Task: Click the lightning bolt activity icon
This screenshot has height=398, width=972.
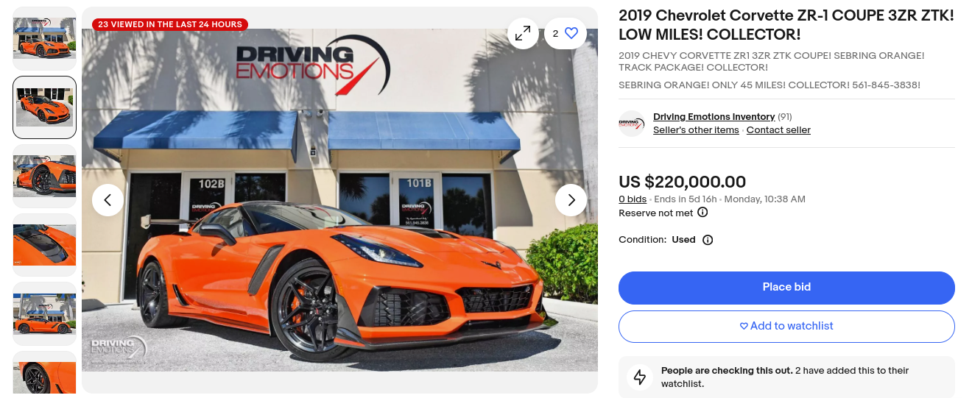Action: point(640,377)
